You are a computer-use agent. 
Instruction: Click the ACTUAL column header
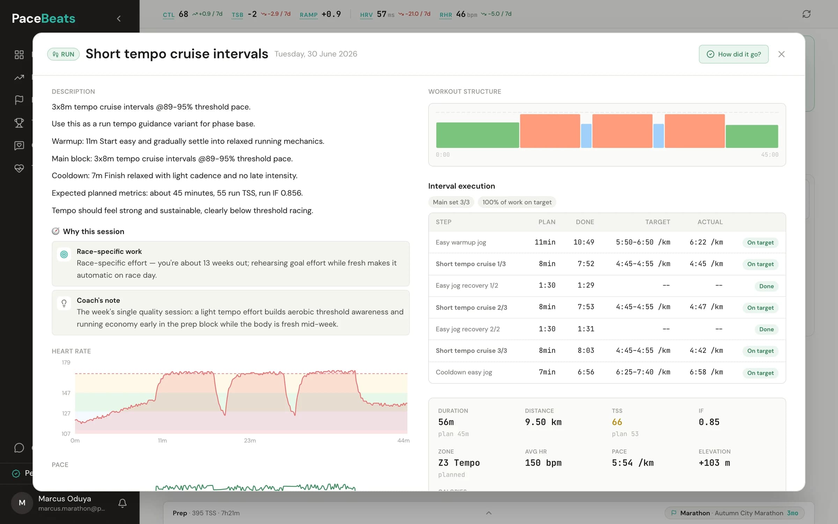[x=710, y=222]
